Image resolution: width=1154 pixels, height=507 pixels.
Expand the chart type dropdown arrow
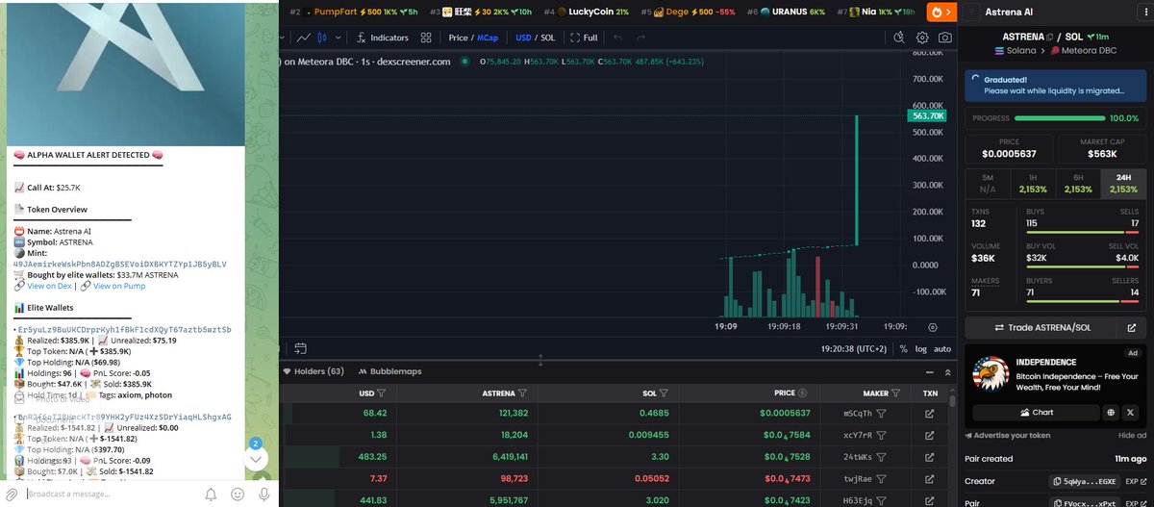pos(338,38)
